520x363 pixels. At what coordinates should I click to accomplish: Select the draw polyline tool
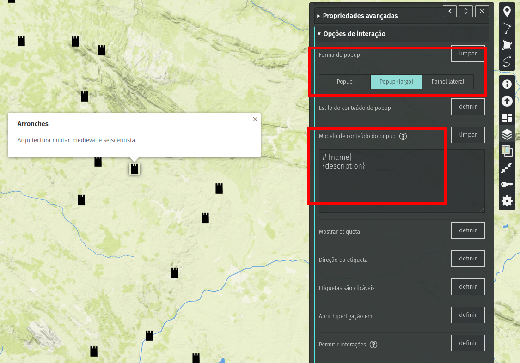tap(507, 28)
